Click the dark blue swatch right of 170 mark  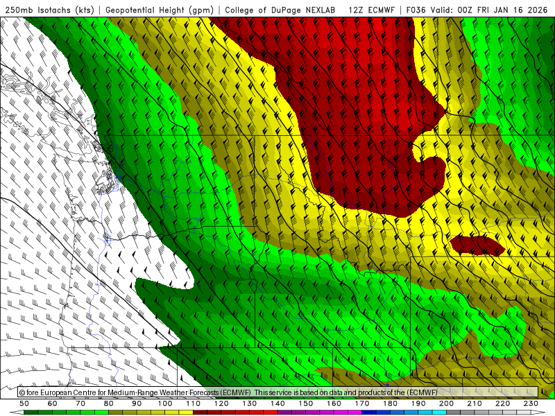click(x=369, y=413)
